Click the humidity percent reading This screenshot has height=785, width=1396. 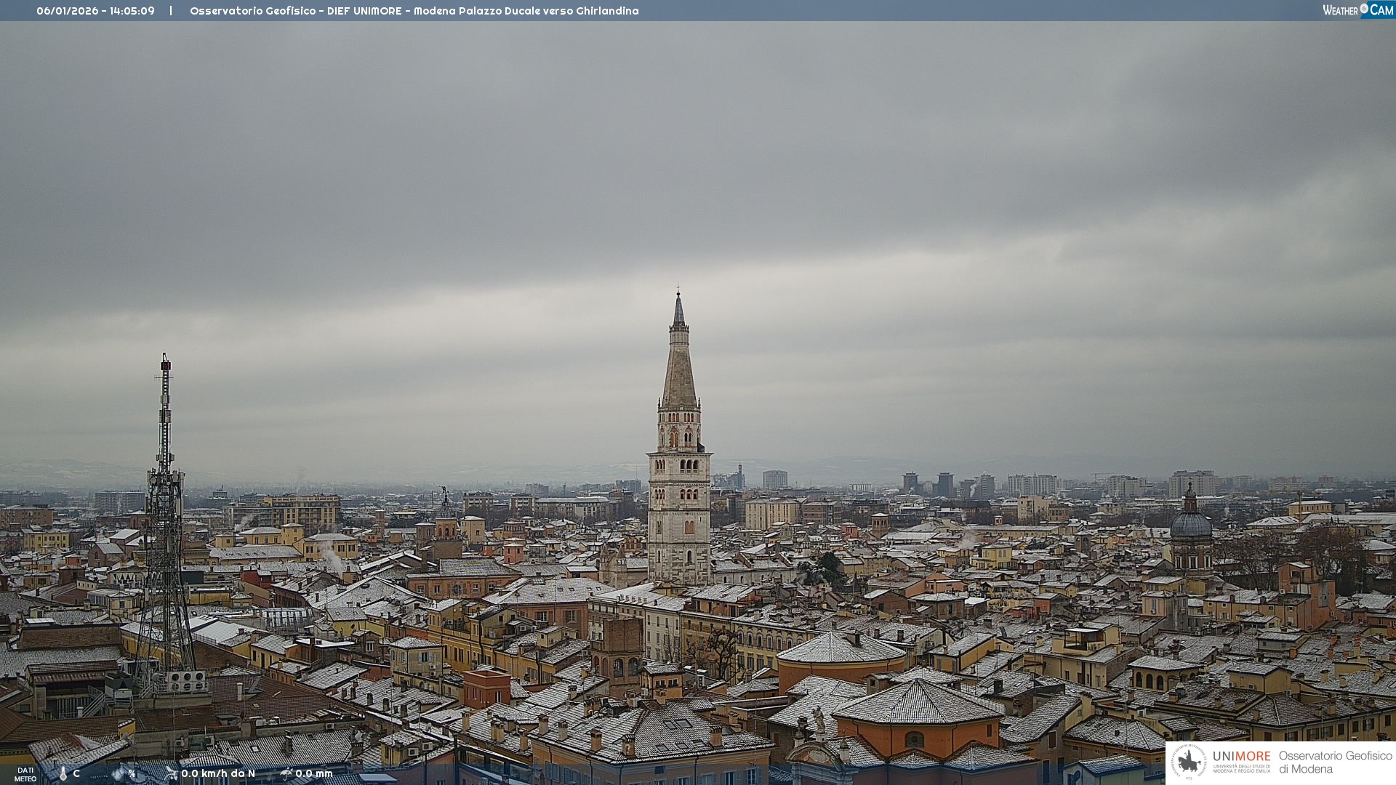132,773
